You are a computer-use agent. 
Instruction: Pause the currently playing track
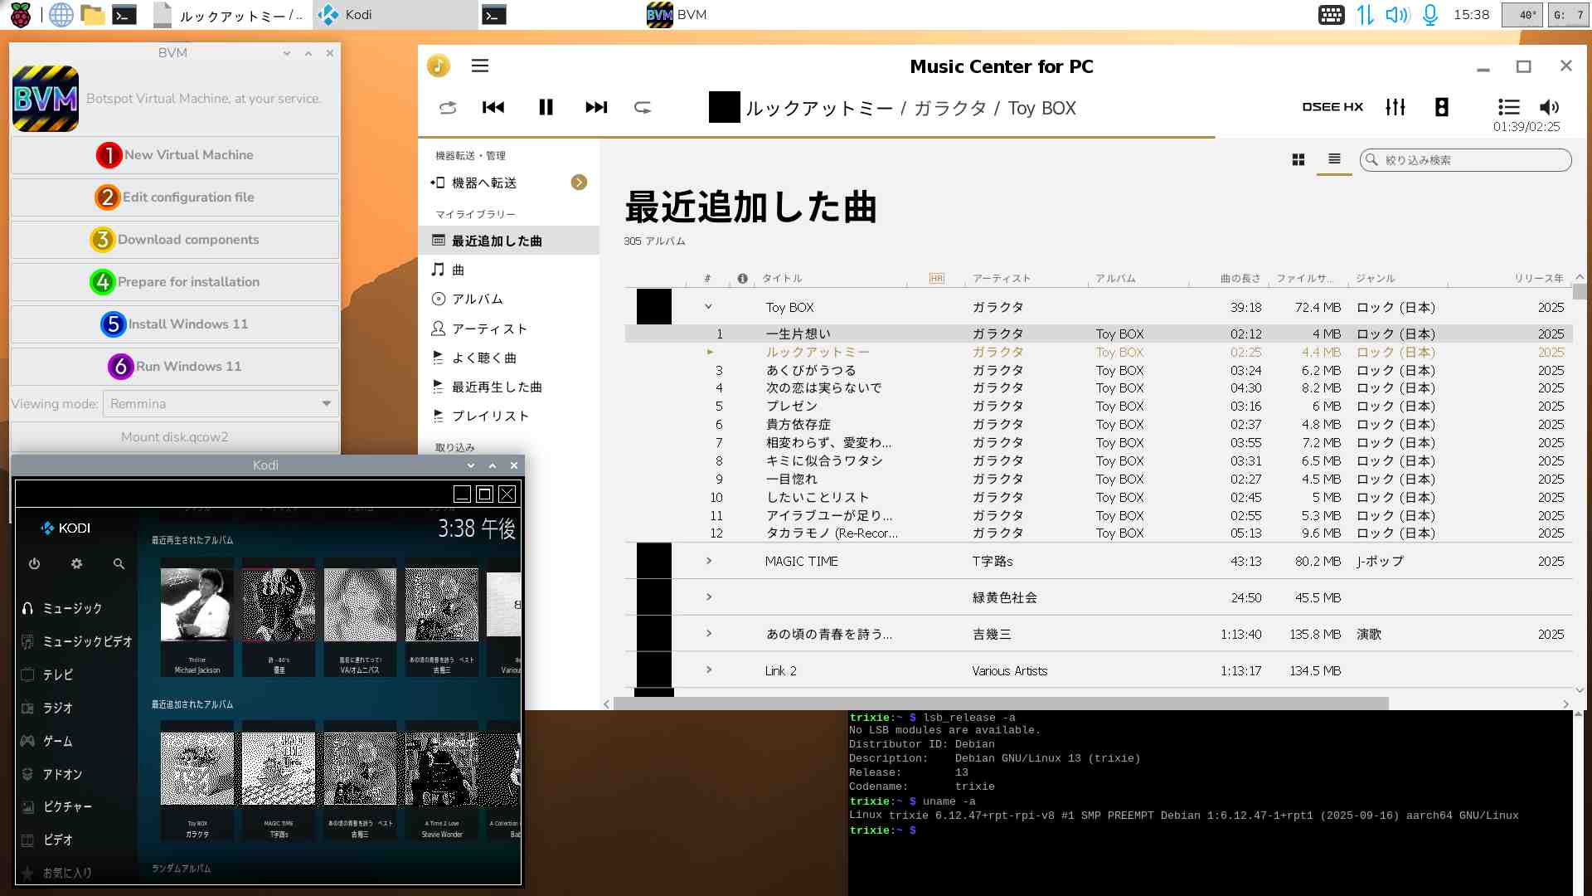click(546, 107)
